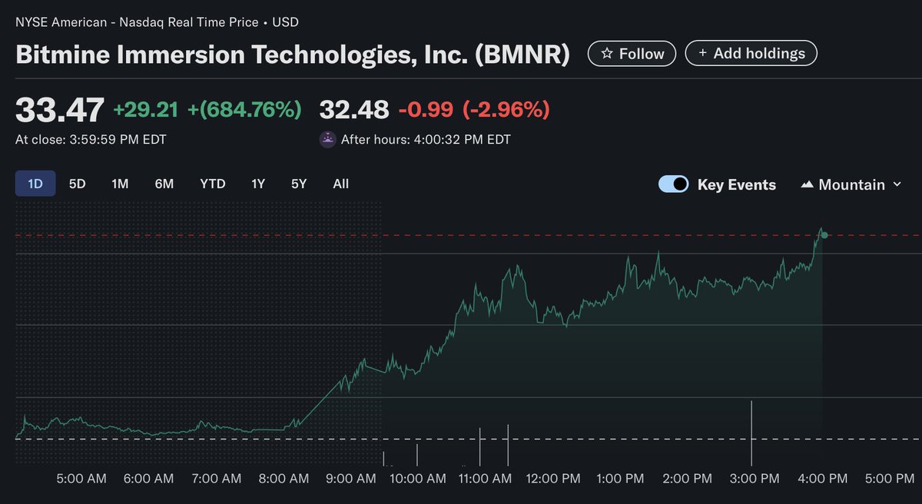Screen dimensions: 922x504
Task: Click the 5:00 AM axis label
Action: pyautogui.click(x=81, y=478)
